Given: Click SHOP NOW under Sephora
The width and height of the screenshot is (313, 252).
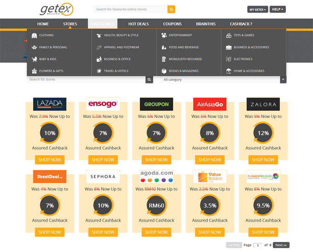Looking at the screenshot, I should (x=103, y=232).
